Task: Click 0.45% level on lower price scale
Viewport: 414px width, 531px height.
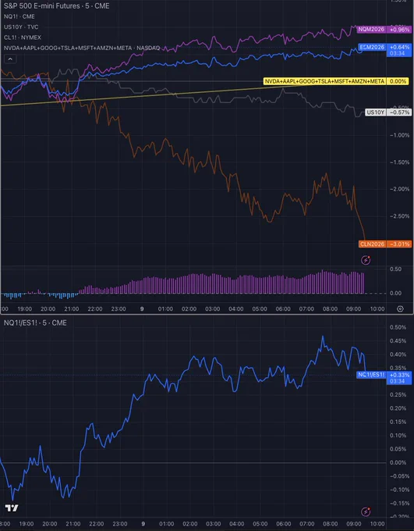Action: [398, 340]
